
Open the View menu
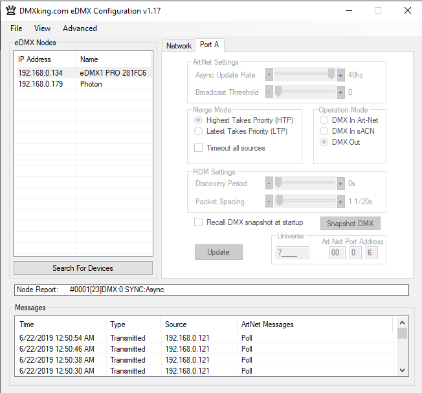click(42, 28)
